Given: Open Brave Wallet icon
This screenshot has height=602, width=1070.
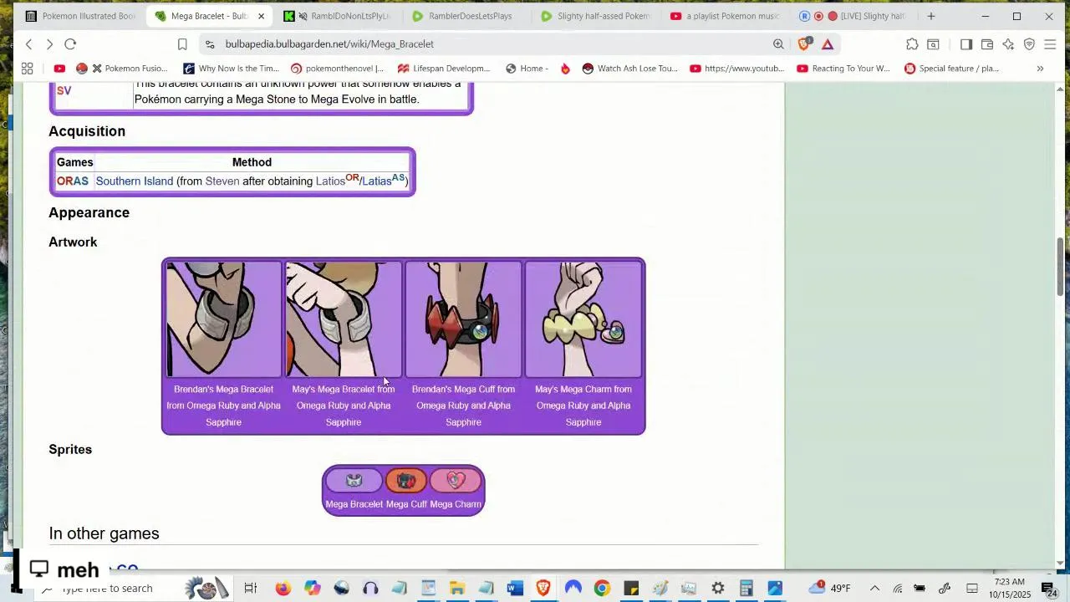Looking at the screenshot, I should click(x=987, y=44).
